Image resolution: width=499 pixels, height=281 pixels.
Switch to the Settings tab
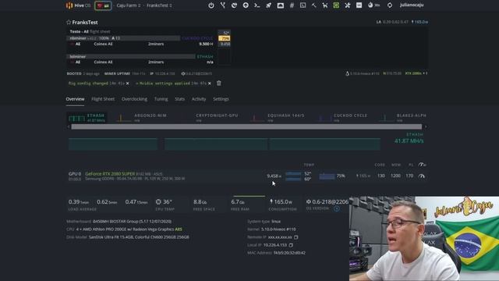[x=221, y=99]
